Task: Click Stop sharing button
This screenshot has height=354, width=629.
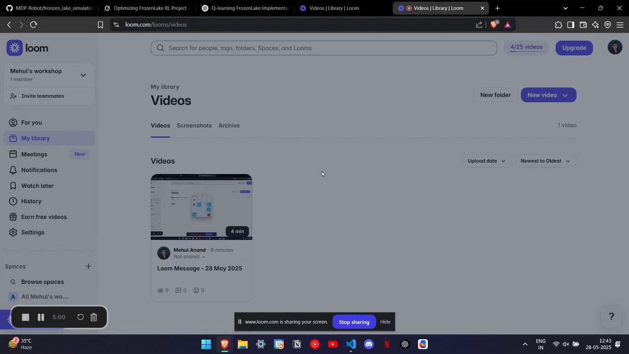Action: [x=354, y=322]
